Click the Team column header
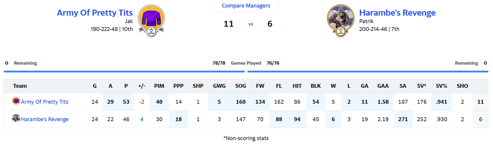Viewport: 493px width, 144px height. [20, 86]
